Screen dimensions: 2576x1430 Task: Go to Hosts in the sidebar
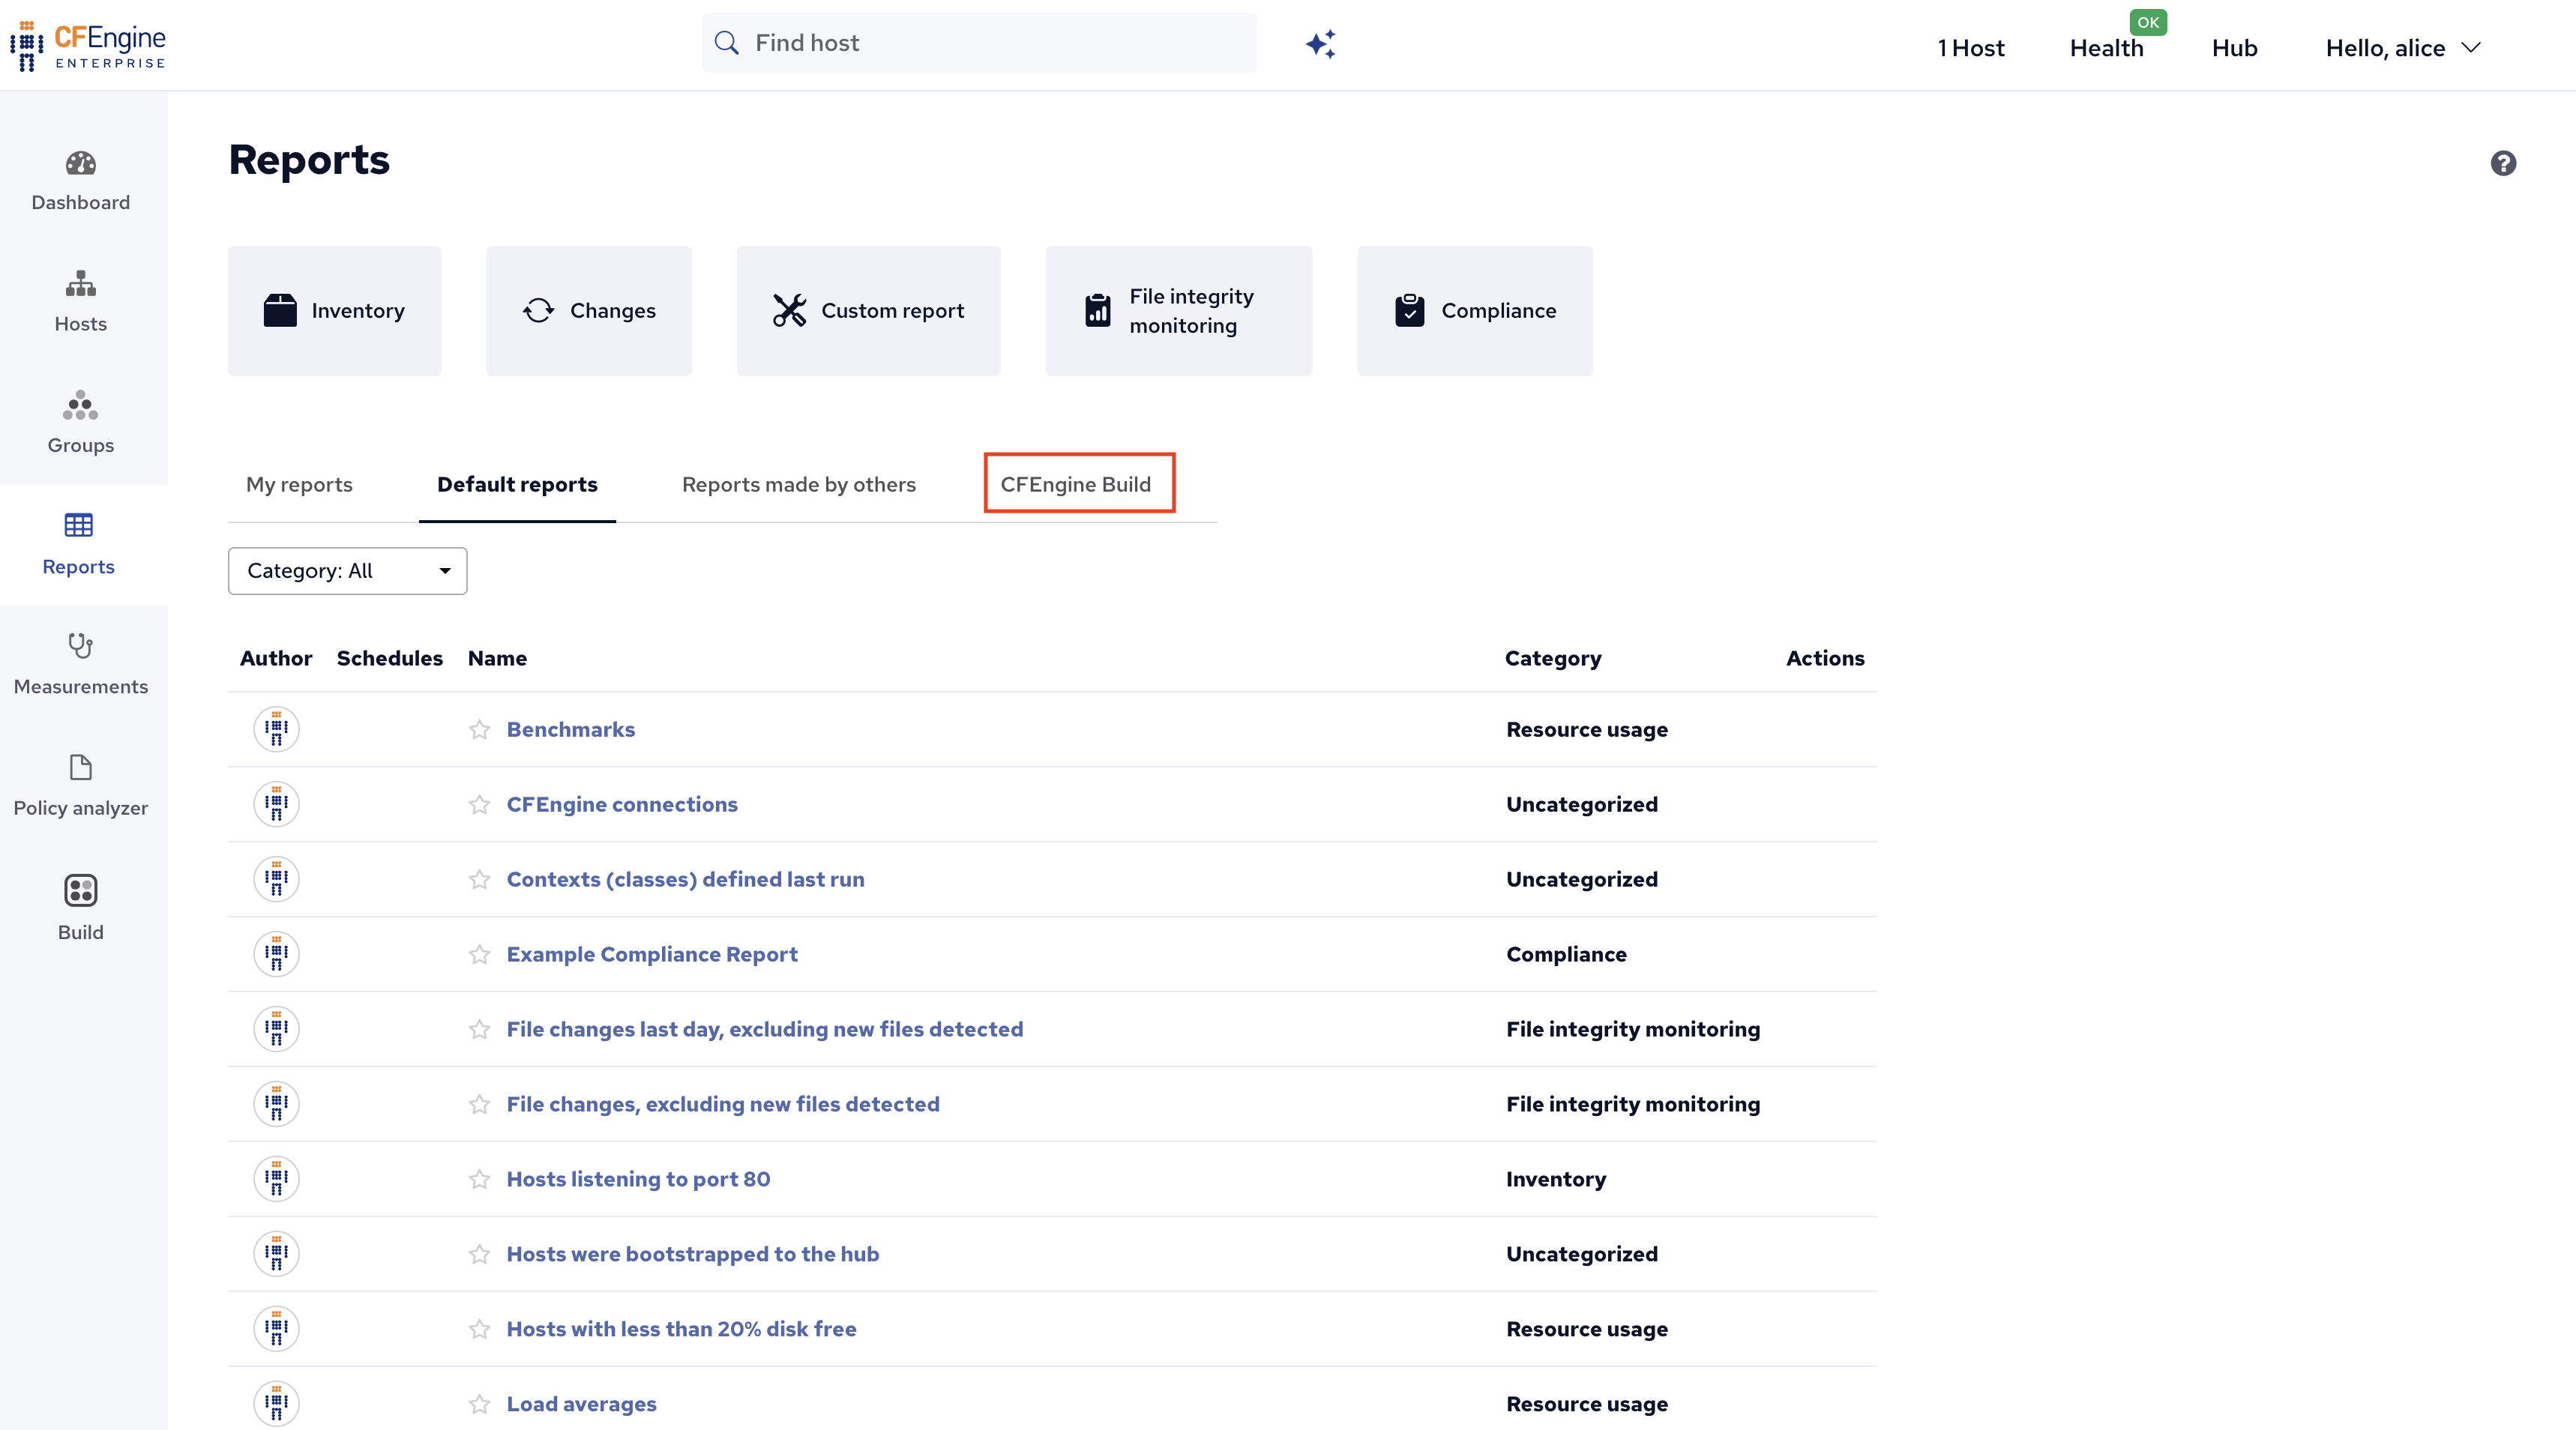click(81, 302)
